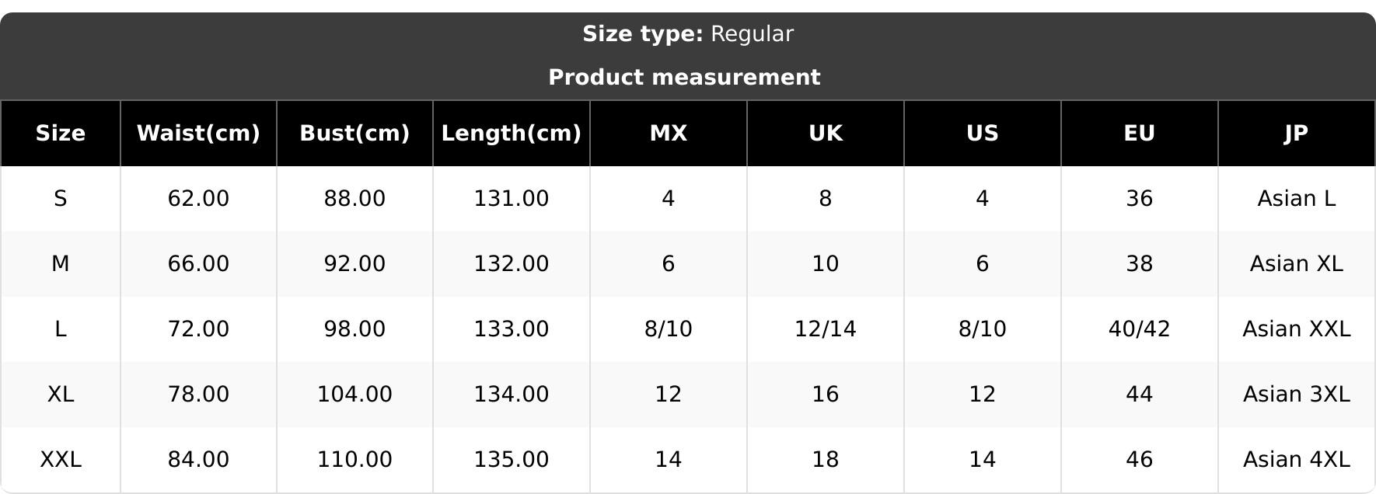Select the UK column header
The width and height of the screenshot is (1376, 494).
(826, 133)
